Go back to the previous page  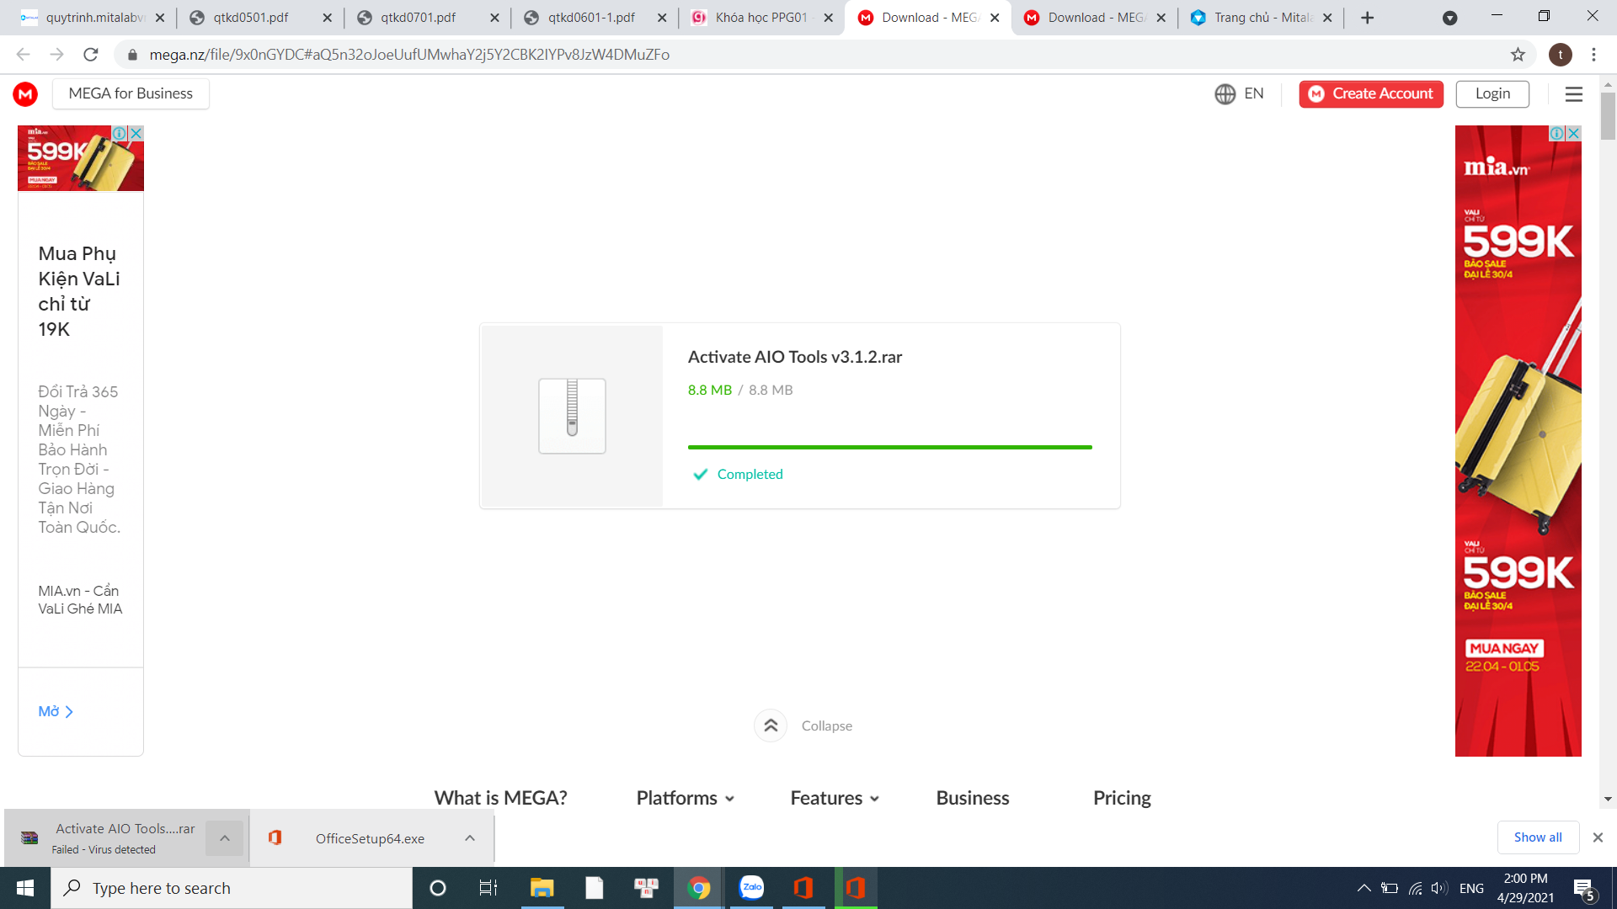click(23, 55)
